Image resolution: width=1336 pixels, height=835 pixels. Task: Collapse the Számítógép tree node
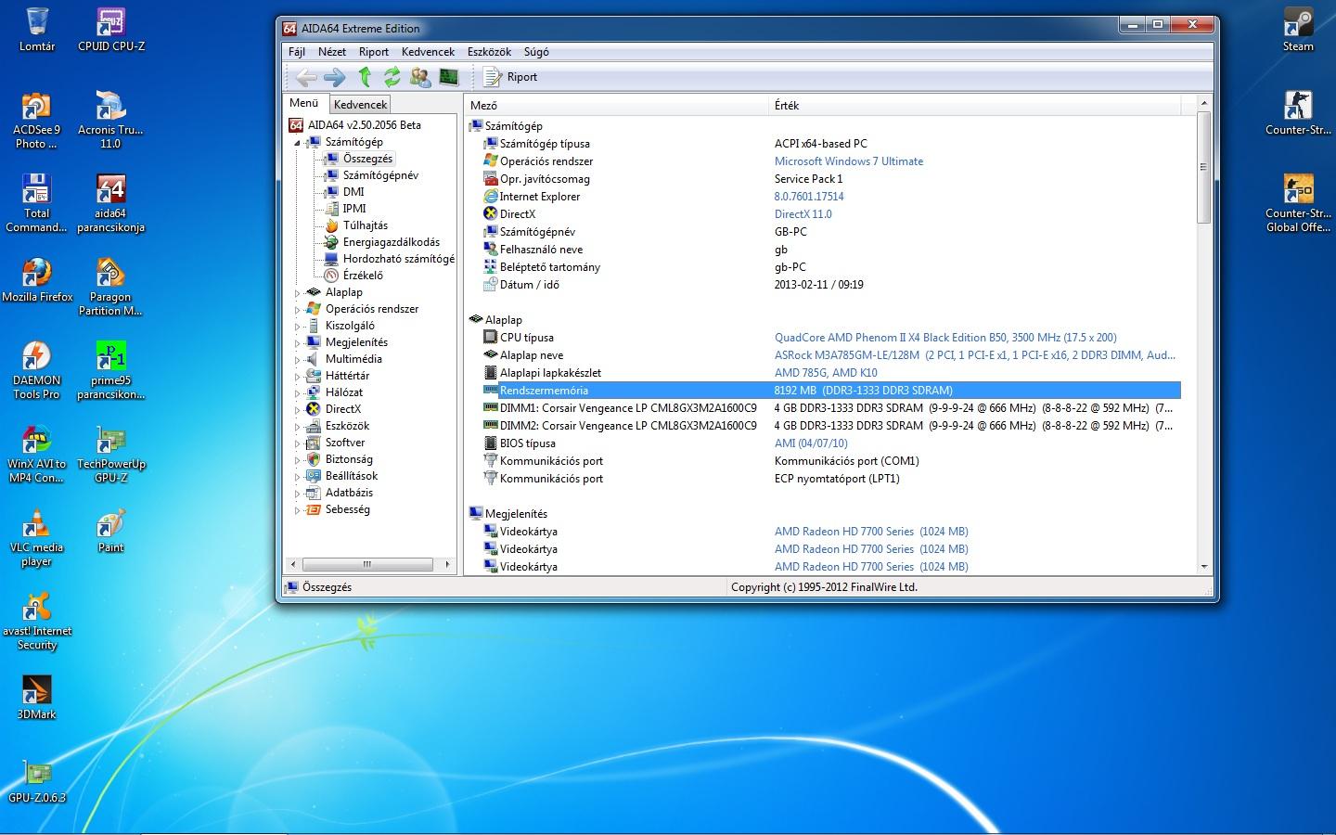click(x=298, y=143)
